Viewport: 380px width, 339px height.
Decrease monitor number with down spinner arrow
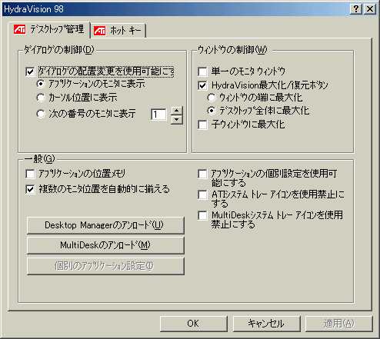[x=176, y=119]
